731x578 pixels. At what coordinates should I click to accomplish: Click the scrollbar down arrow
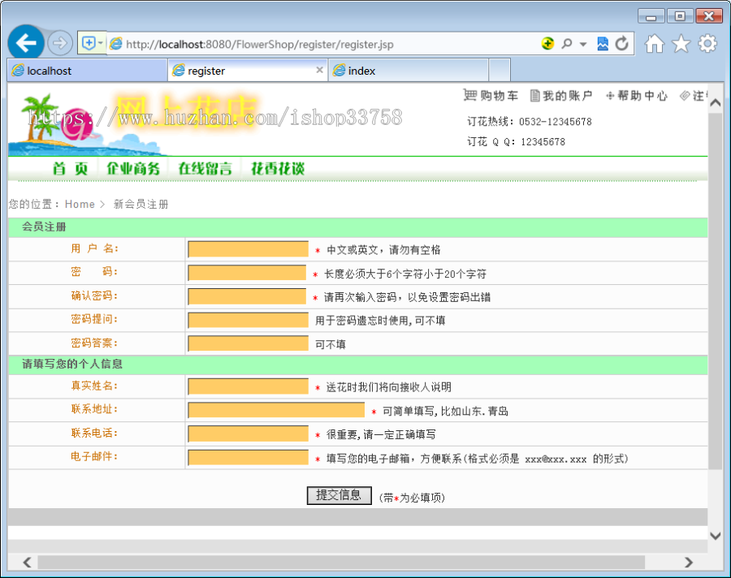point(716,536)
